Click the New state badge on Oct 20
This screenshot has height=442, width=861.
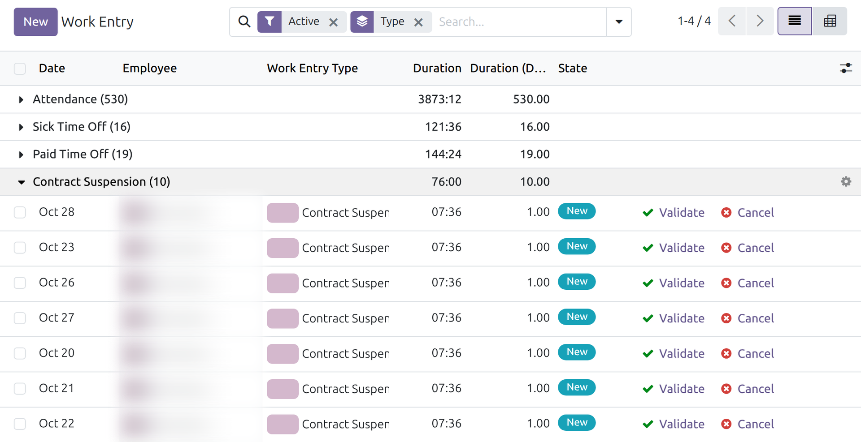tap(577, 352)
